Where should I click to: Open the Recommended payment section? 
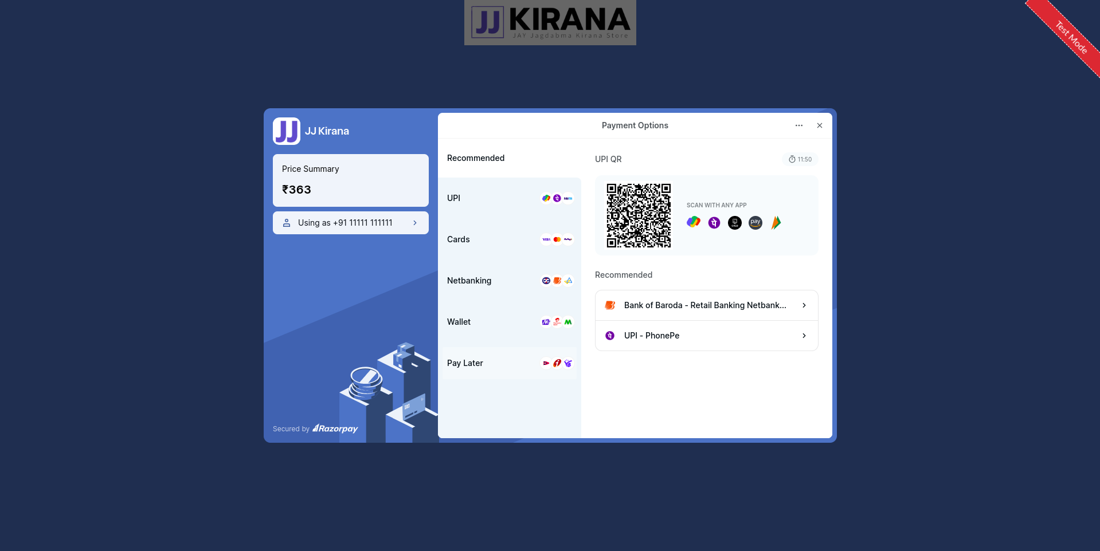point(476,158)
